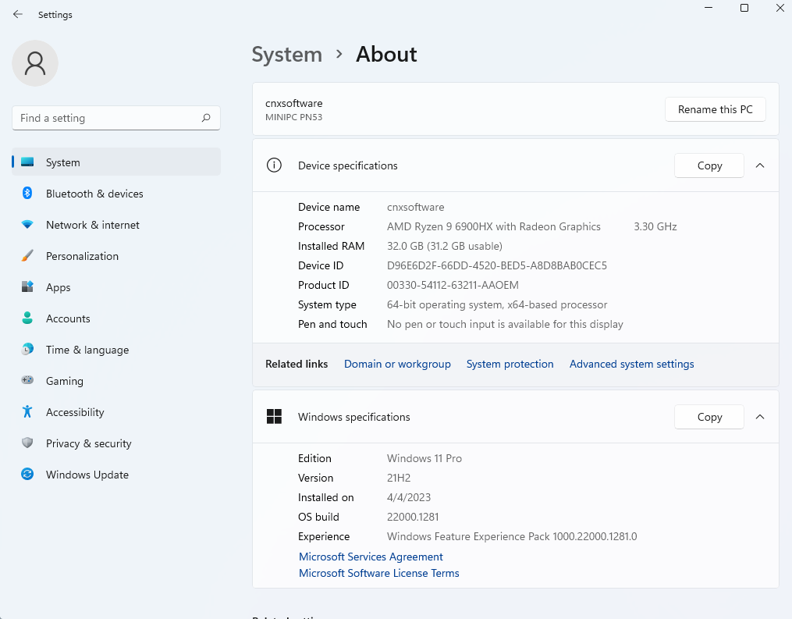Collapse the Windows specifications section

point(760,417)
